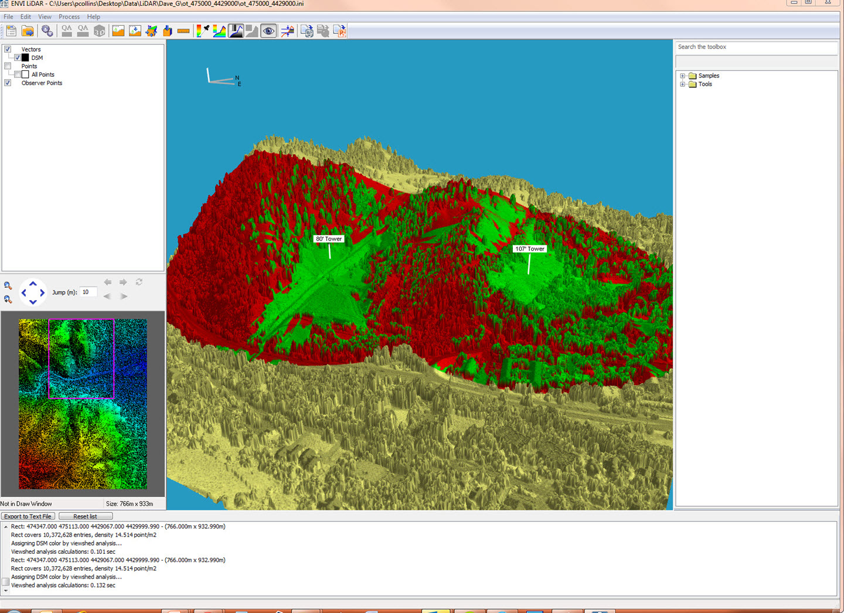Screen dimensions: 844x613
Task: Select the color-by-height eyedropper icon
Action: [x=202, y=31]
